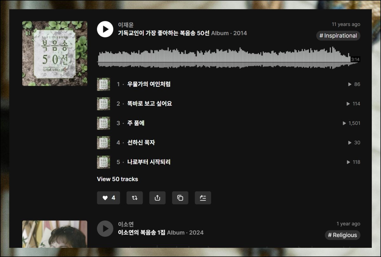Select the Inspirational tag
This screenshot has width=381, height=257.
[338, 35]
